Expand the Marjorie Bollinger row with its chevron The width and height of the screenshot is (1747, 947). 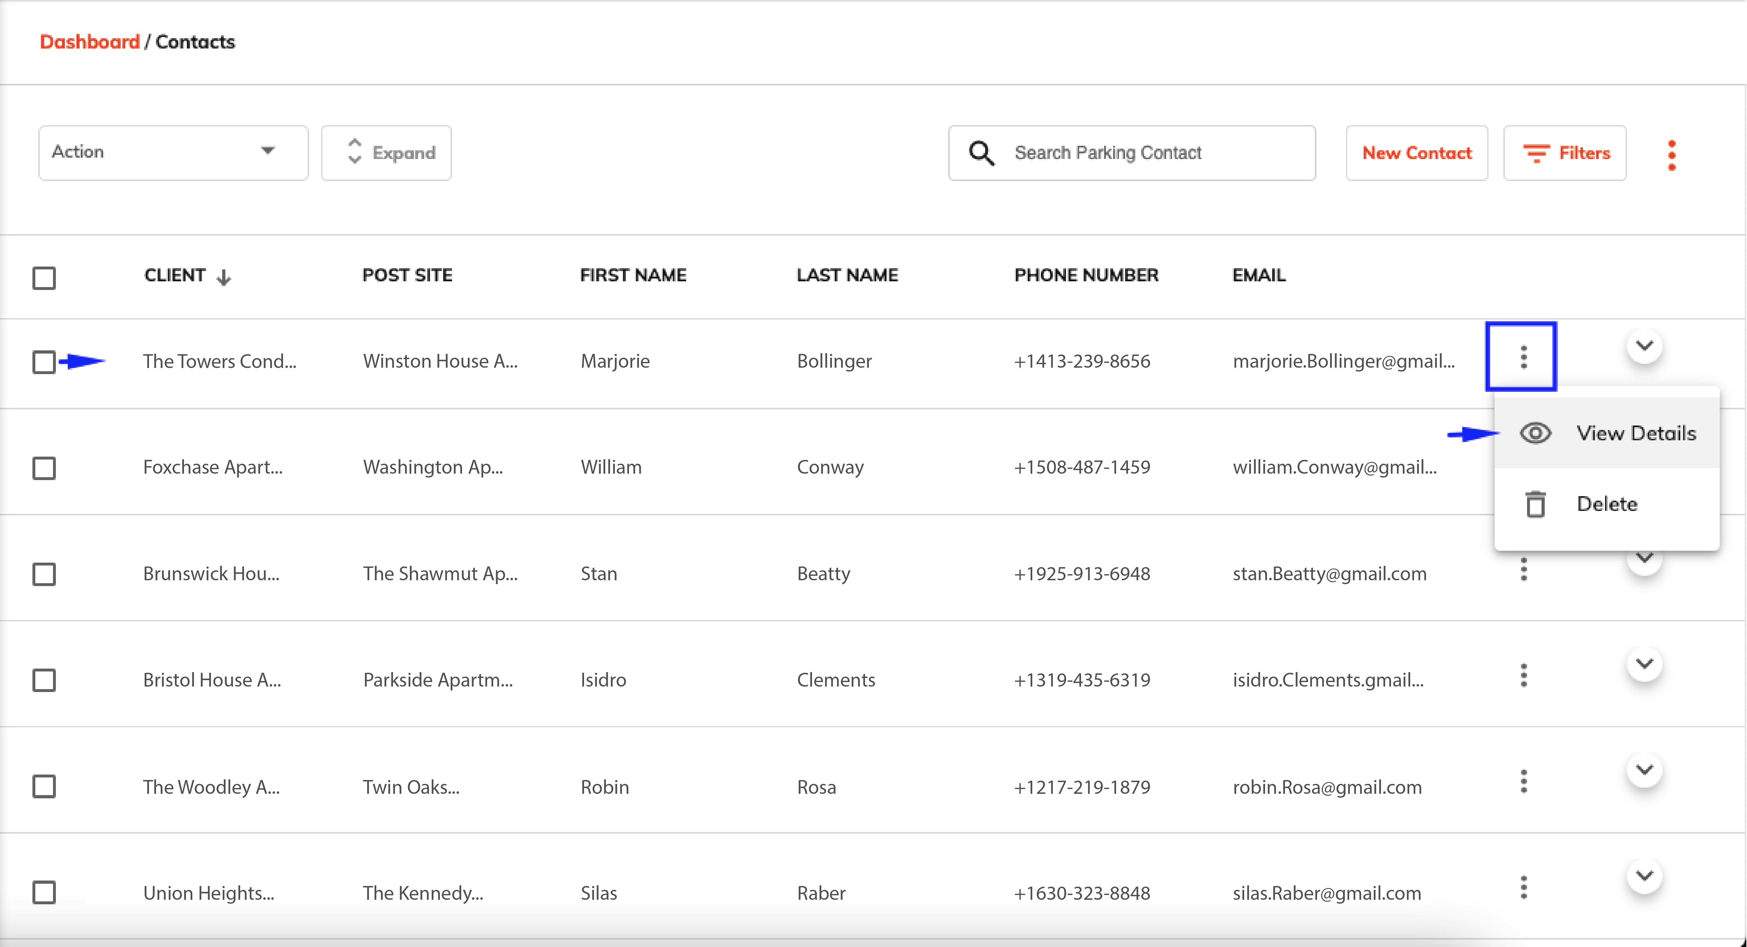(1645, 346)
